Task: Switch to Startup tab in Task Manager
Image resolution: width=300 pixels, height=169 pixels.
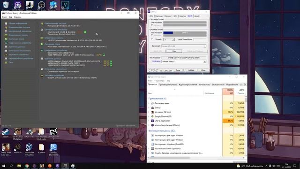Action: click(x=204, y=84)
